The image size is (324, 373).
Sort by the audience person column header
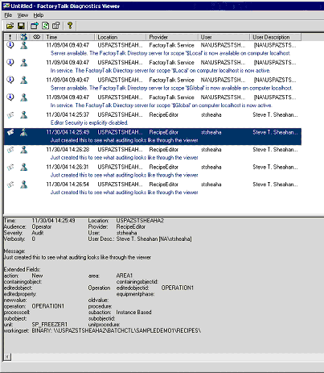pos(23,37)
